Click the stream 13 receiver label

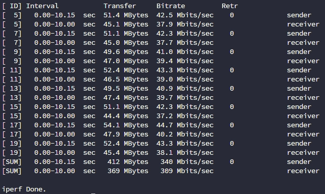pyautogui.click(x=303, y=97)
